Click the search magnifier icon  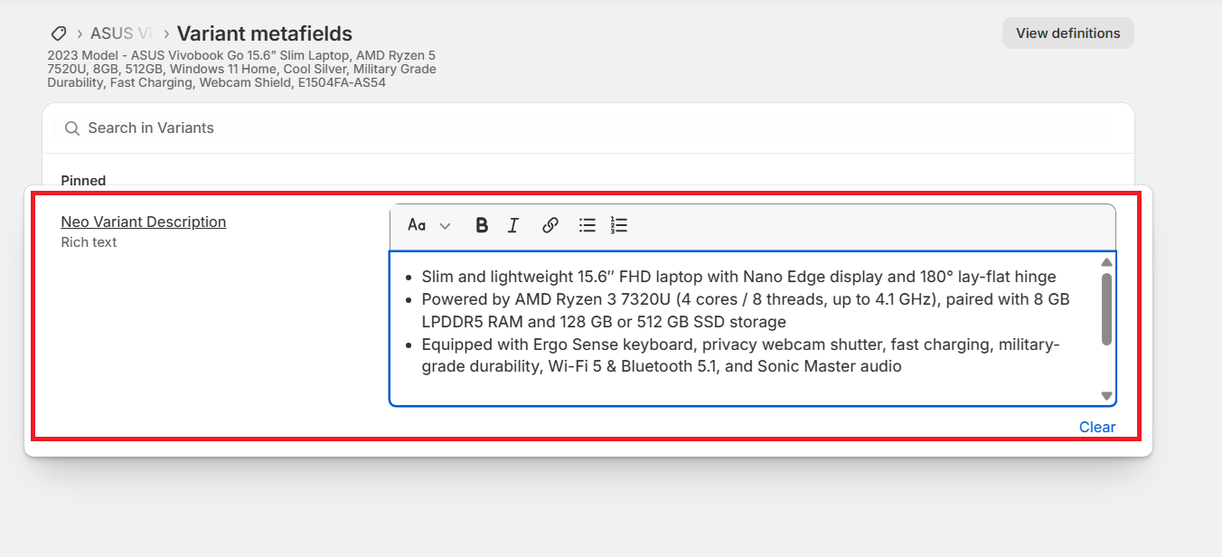point(72,128)
